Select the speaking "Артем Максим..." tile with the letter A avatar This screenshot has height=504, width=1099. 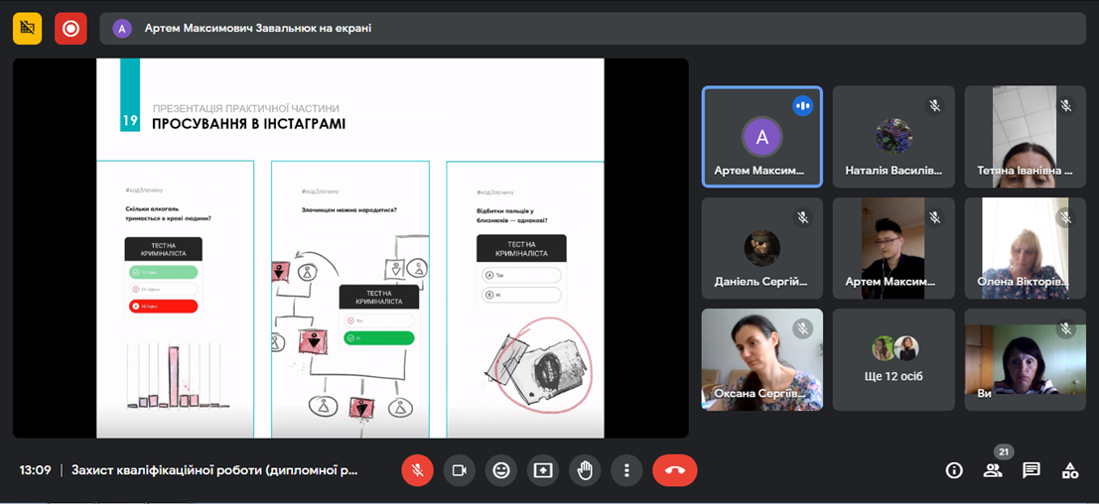pos(761,137)
